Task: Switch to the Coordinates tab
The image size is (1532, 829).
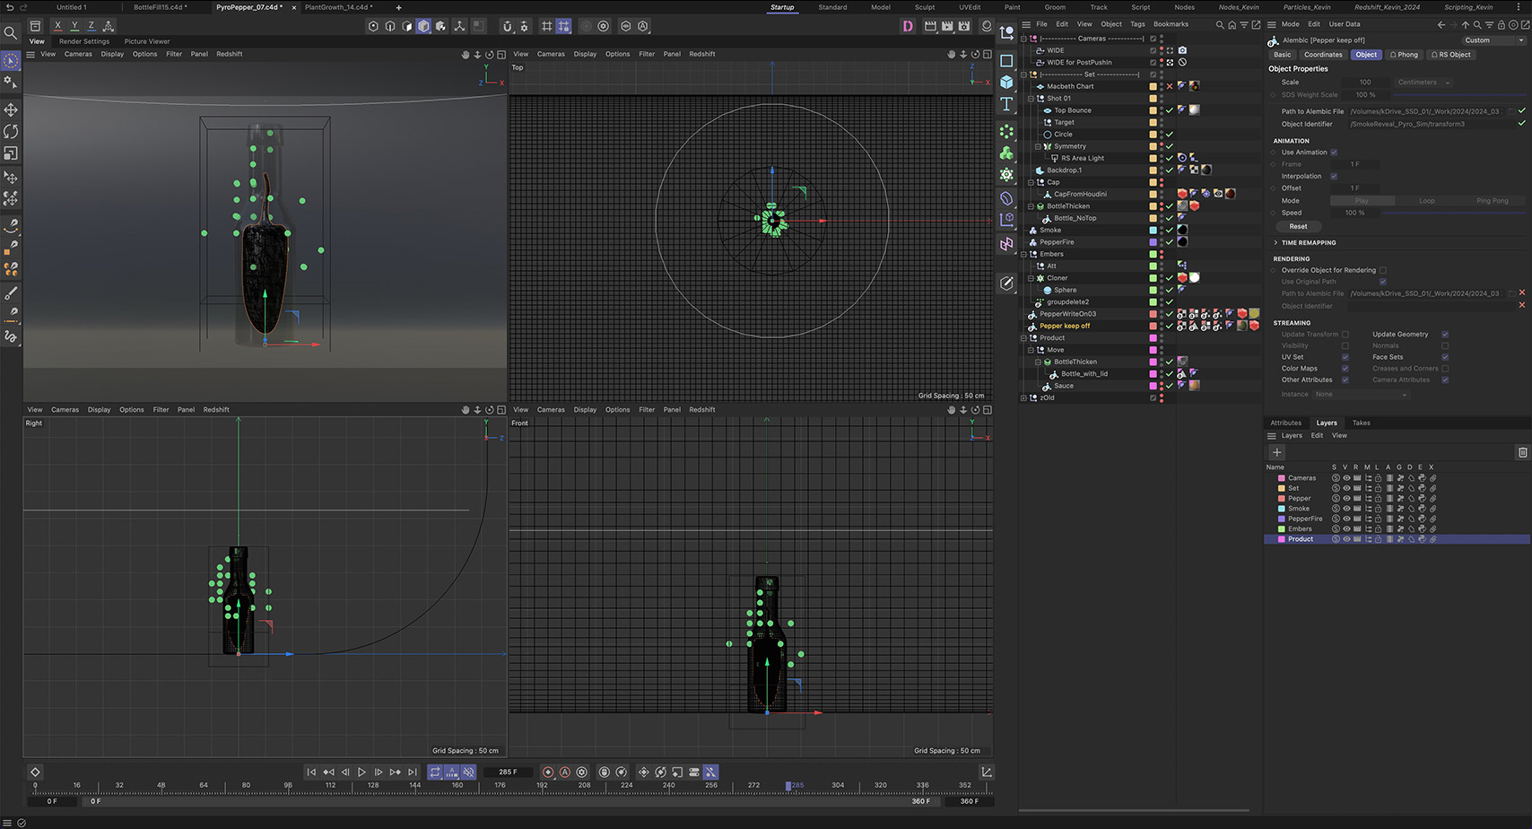Action: tap(1323, 55)
